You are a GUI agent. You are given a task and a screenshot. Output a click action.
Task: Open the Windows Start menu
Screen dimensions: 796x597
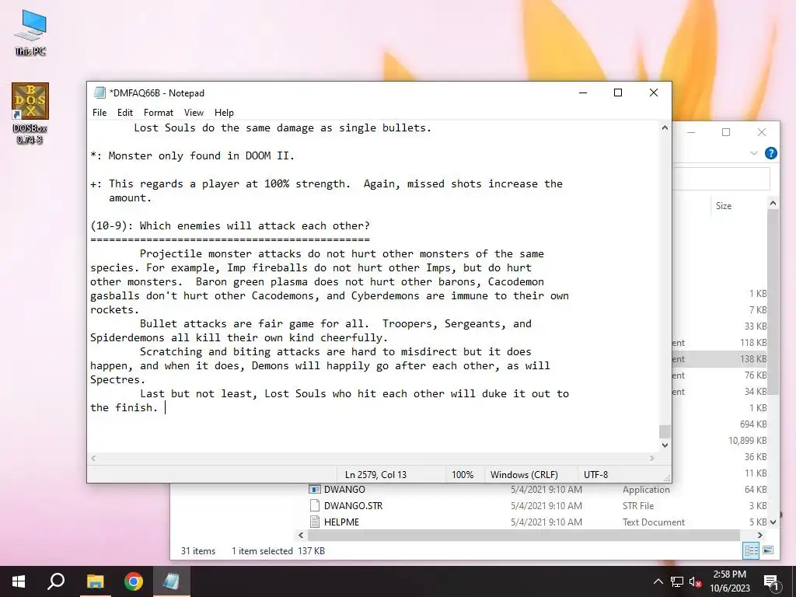pyautogui.click(x=19, y=581)
